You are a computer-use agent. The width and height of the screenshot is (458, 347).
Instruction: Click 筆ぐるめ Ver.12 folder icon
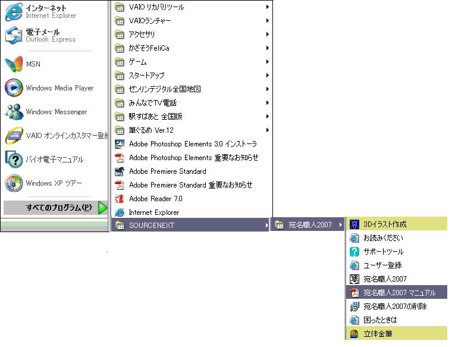120,130
